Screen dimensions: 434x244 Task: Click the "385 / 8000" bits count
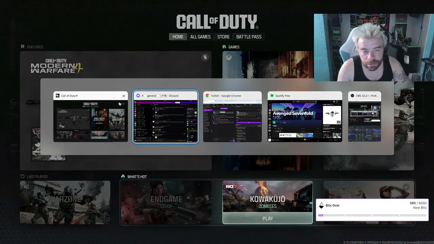pyautogui.click(x=418, y=203)
